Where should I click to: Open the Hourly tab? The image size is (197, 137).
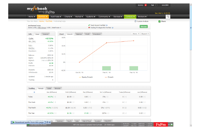[69, 121]
